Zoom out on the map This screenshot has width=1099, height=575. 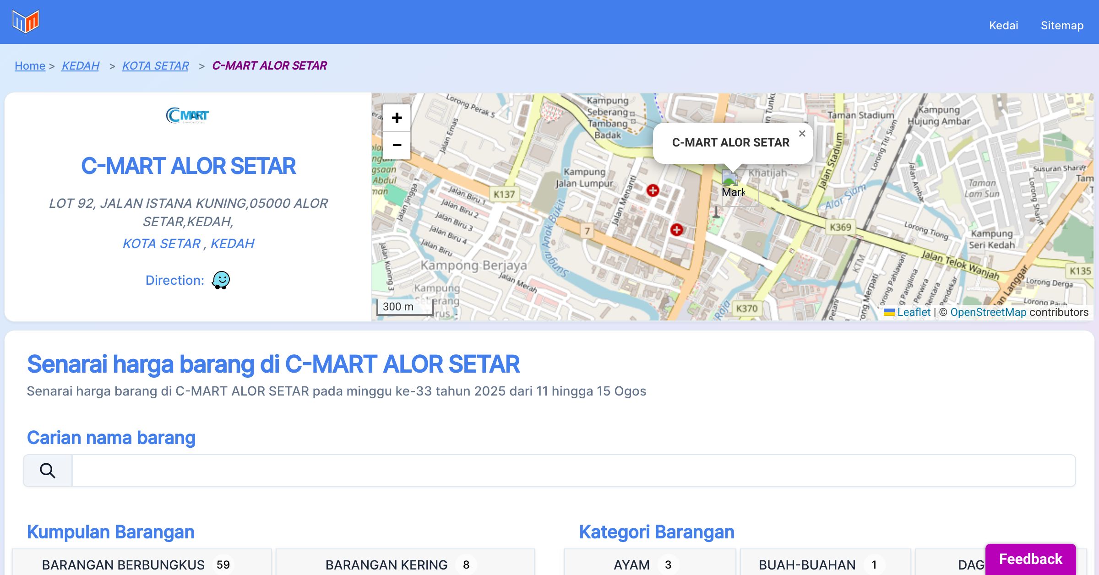click(x=397, y=146)
